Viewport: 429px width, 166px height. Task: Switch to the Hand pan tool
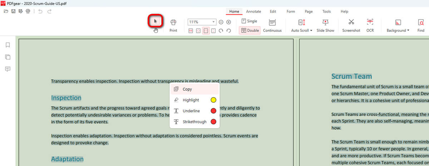point(156,30)
